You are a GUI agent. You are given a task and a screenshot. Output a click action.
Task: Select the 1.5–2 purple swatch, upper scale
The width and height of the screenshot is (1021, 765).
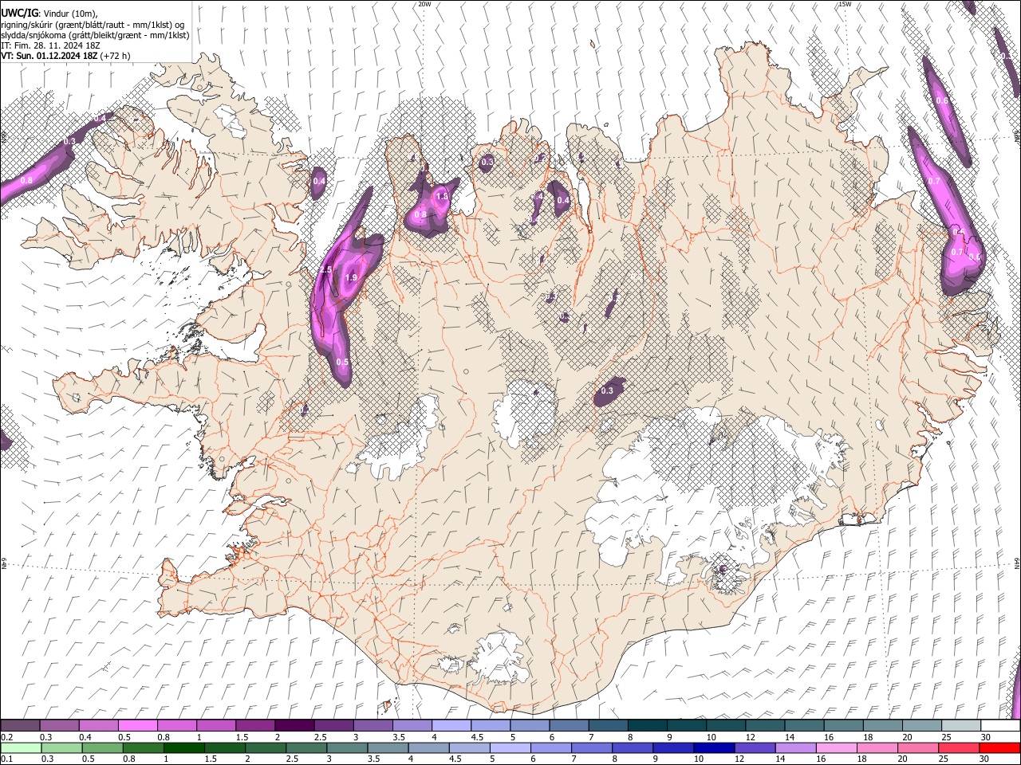point(254,726)
